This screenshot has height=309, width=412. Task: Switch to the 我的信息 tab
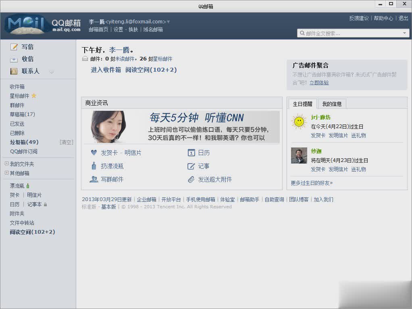[x=332, y=104]
